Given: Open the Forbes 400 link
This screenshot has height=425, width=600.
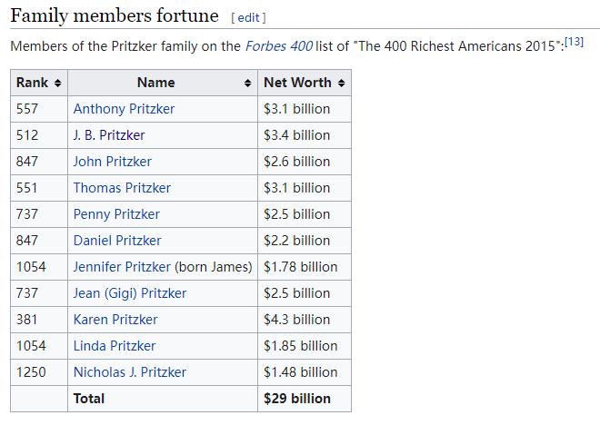Looking at the screenshot, I should [278, 46].
